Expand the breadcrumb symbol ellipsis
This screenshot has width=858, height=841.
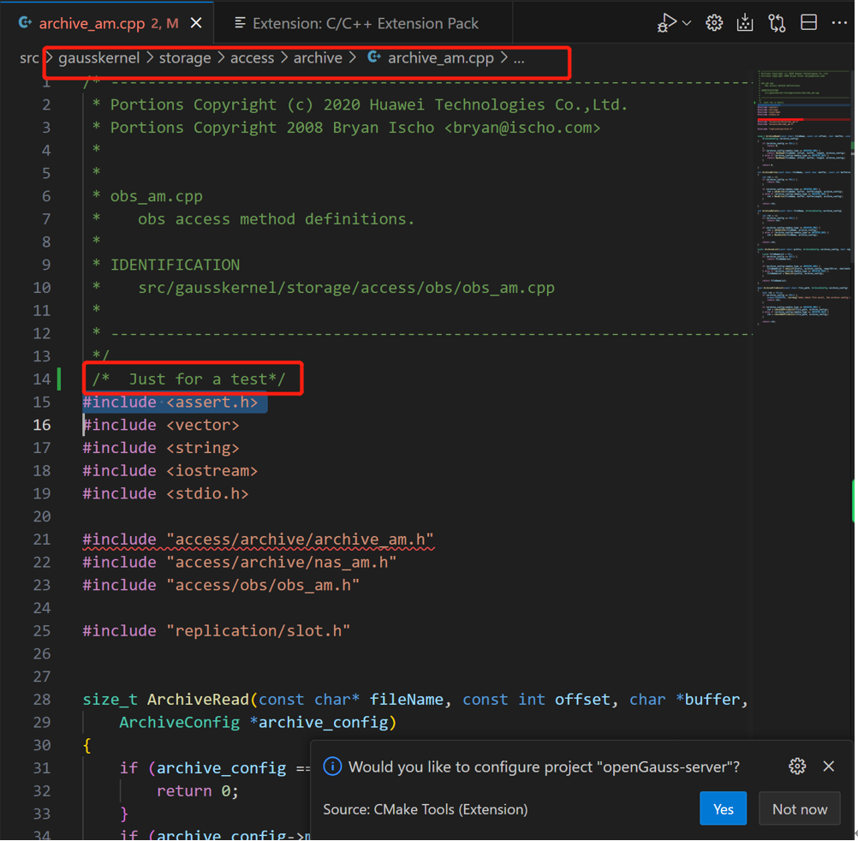click(519, 58)
